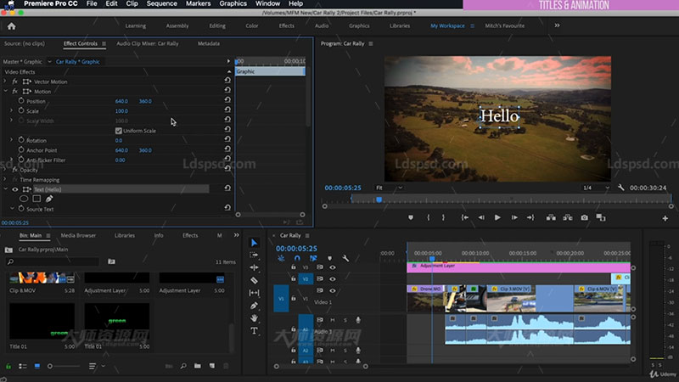Collapse the Motion effect

point(5,92)
